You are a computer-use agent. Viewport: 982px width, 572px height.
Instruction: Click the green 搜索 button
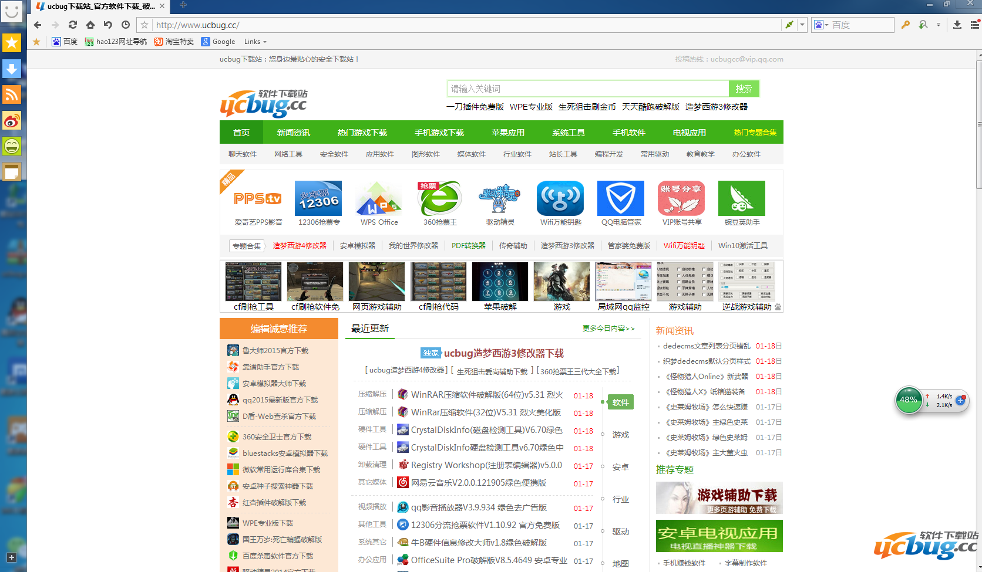744,89
